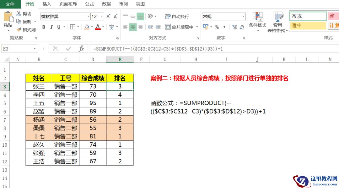
Task: Click the Copy icon
Action: pos(19,22)
